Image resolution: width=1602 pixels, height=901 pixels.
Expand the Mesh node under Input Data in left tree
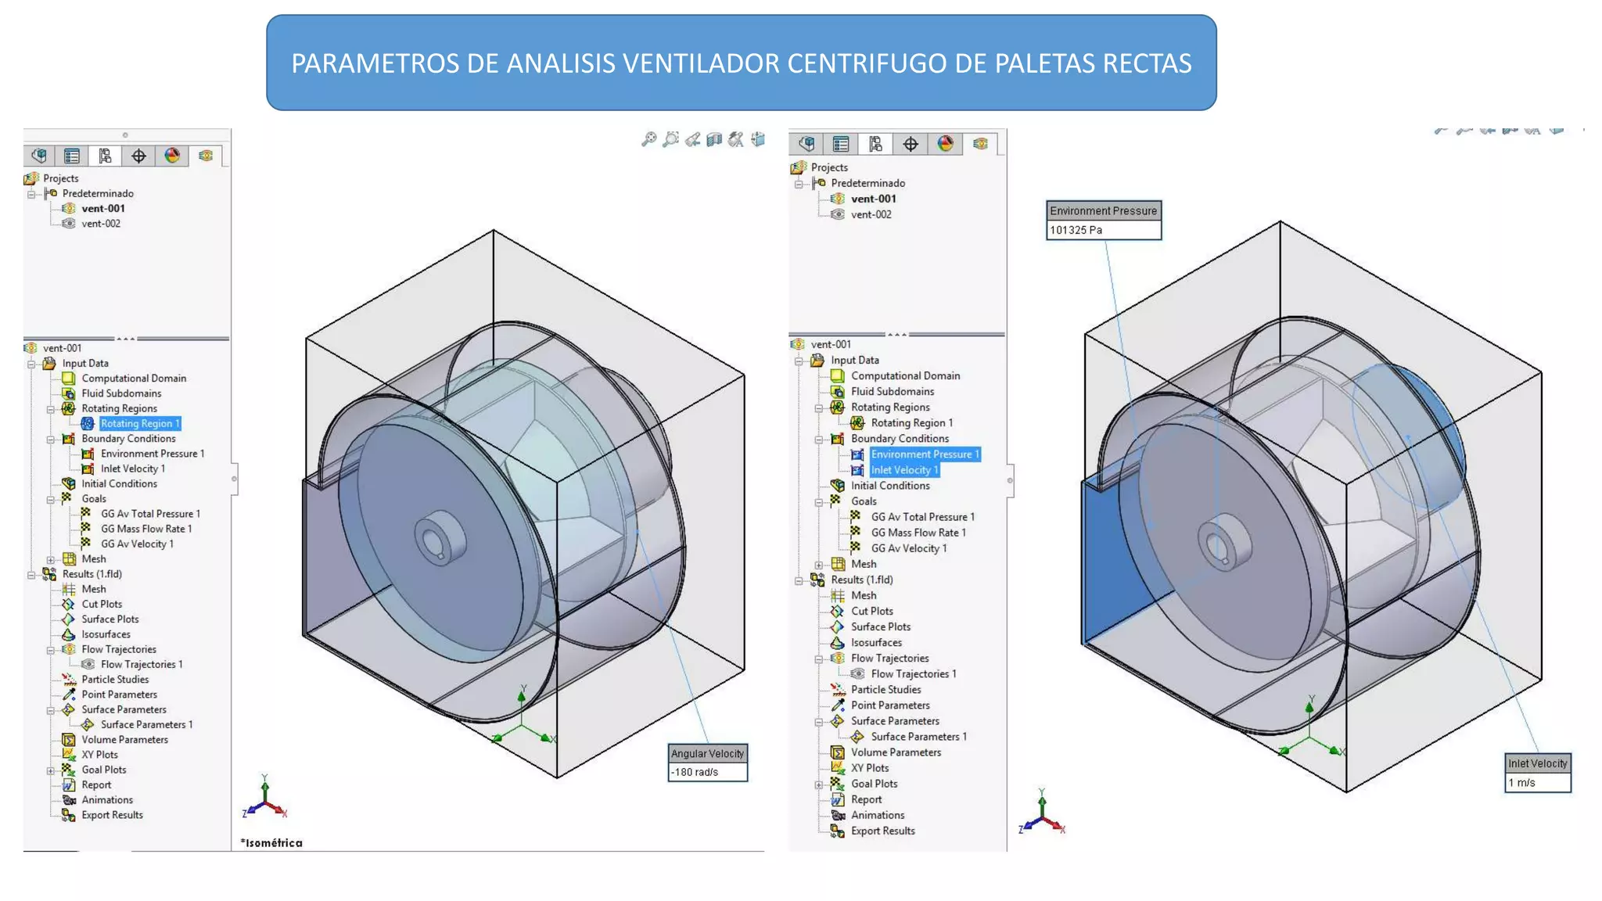click(x=51, y=559)
